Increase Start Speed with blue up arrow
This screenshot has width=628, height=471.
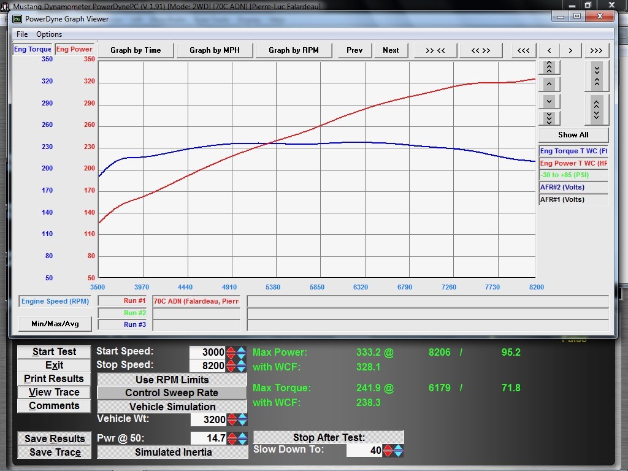pos(241,353)
